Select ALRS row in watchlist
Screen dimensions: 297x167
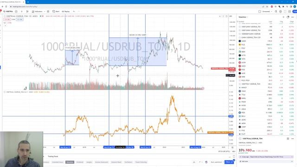tap(266, 73)
